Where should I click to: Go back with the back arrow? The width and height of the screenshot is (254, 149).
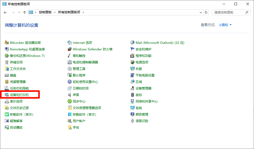point(5,13)
